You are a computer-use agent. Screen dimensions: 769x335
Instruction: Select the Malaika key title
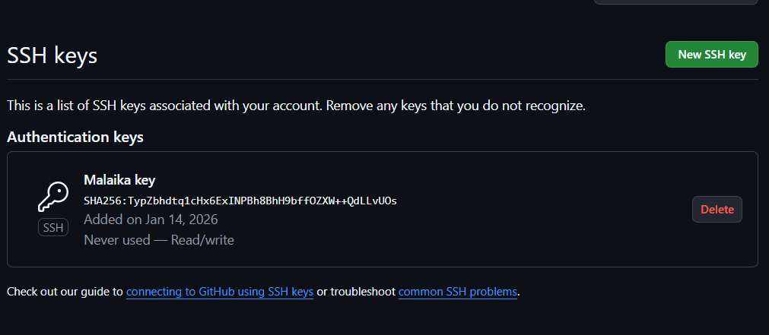[119, 180]
